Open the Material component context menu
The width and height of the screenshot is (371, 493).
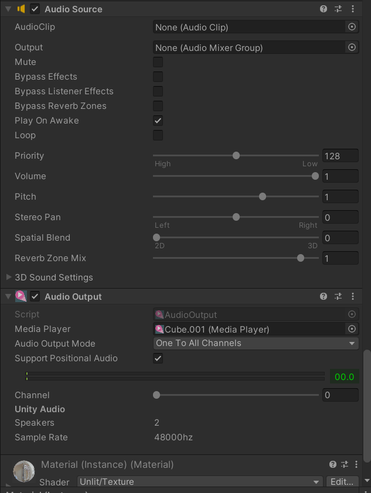356,464
